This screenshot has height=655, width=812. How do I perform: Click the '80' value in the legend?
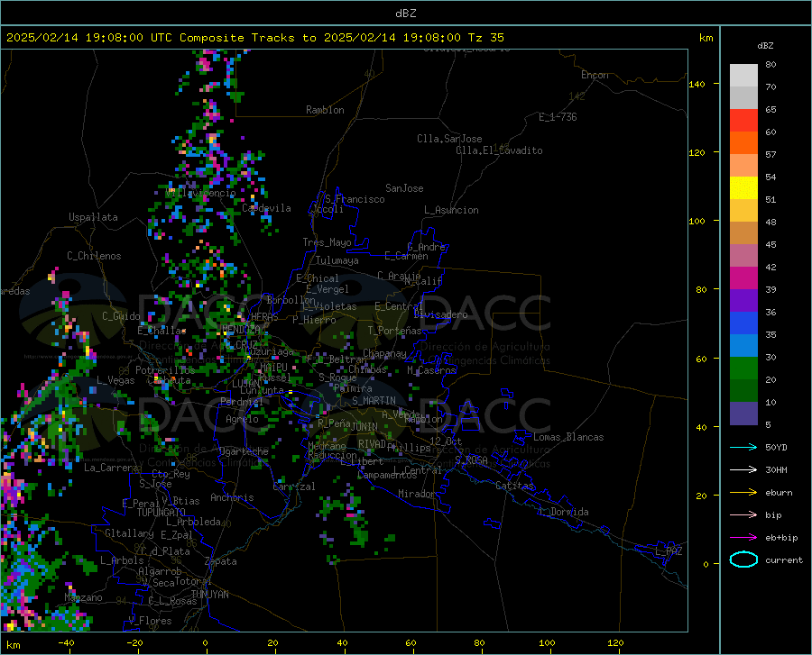[x=770, y=65]
